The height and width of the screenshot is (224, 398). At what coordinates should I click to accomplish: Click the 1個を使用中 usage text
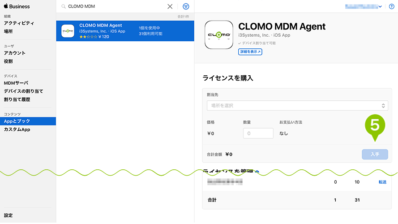coord(149,28)
